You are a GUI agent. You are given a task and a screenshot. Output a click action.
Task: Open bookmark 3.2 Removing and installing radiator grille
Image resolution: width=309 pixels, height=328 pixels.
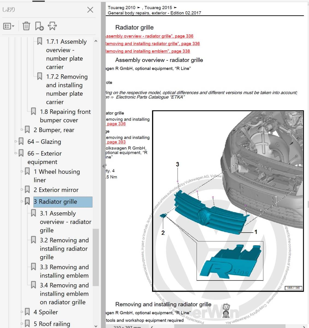[64, 248]
